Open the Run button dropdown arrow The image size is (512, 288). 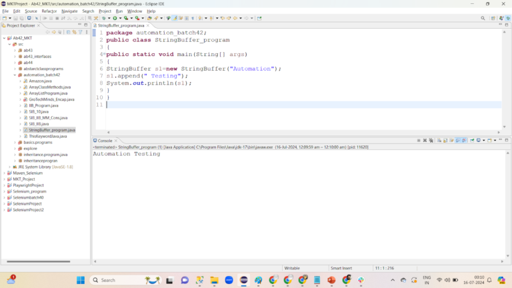[120, 18]
